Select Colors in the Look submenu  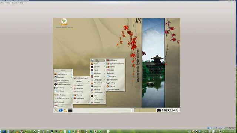115,70
